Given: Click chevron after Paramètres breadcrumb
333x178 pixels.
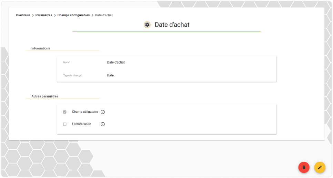Looking at the screenshot, I should click(55, 15).
